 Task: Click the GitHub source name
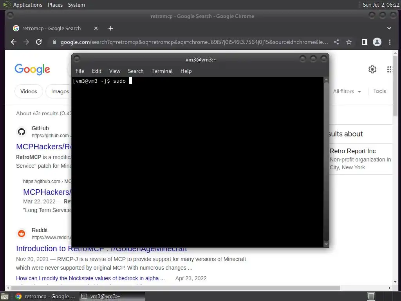pyautogui.click(x=40, y=128)
